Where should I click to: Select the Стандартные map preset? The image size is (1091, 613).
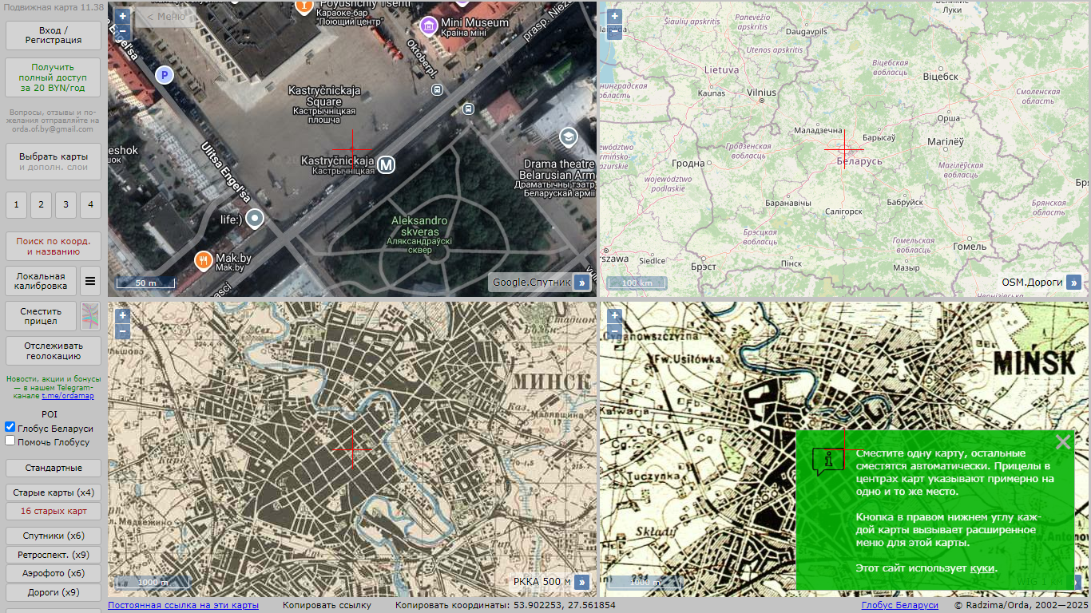[x=54, y=468]
